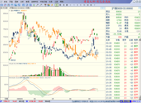
Task: Click the 日线 label at bottom left of chart
Action: (6, 99)
